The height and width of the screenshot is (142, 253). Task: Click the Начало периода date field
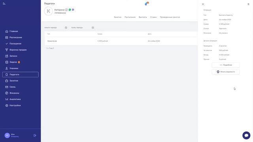click(x=56, y=28)
